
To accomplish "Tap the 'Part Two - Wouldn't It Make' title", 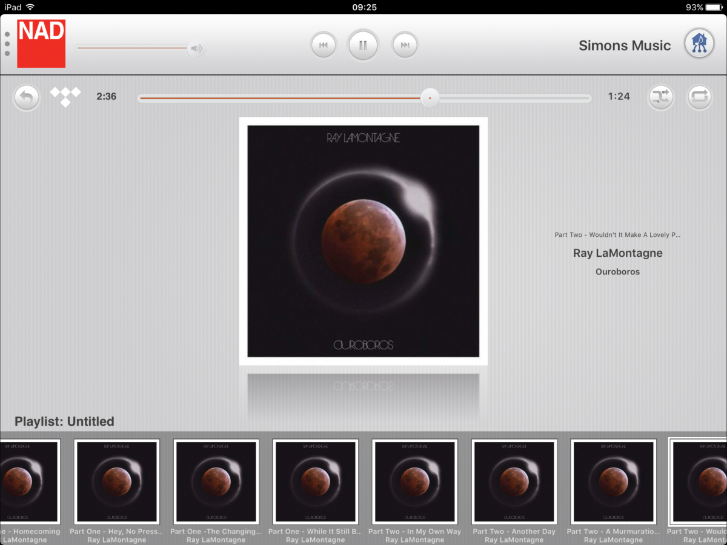I will point(618,235).
